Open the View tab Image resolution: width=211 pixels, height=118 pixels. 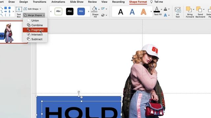[x=105, y=2]
